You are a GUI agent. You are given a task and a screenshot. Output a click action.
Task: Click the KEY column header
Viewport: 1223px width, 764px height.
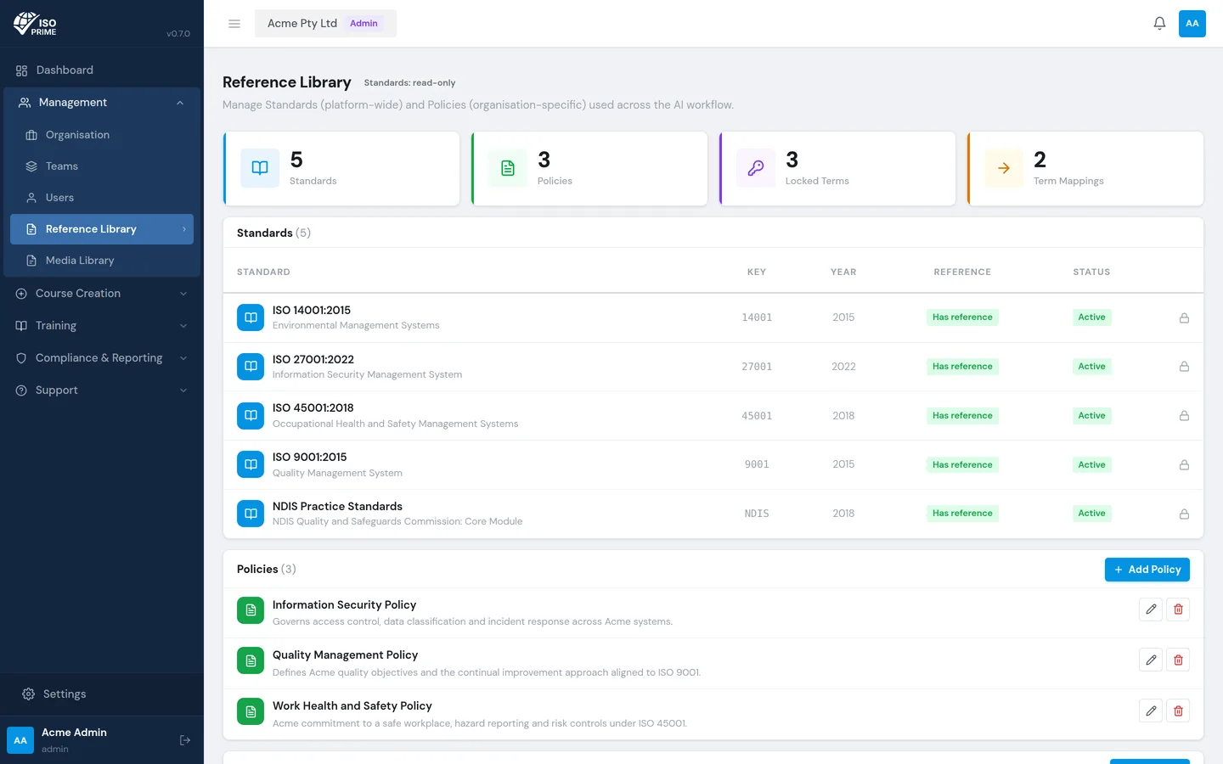click(757, 272)
